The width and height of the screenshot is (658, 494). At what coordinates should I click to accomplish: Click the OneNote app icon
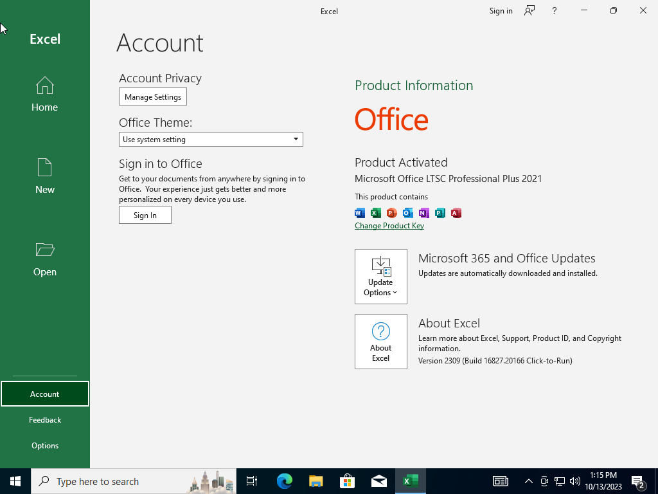pos(424,213)
